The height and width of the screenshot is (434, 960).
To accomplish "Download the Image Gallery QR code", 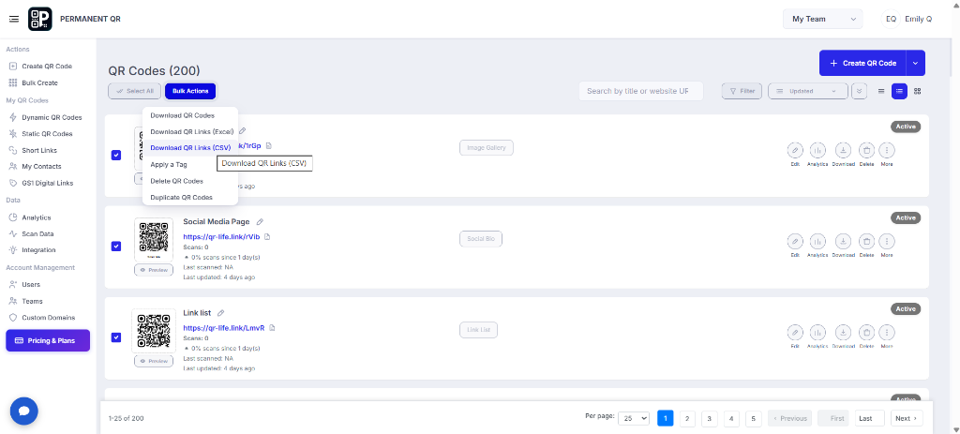I will (x=843, y=149).
